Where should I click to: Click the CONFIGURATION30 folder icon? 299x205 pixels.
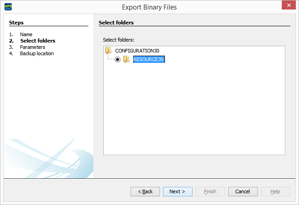(x=108, y=51)
